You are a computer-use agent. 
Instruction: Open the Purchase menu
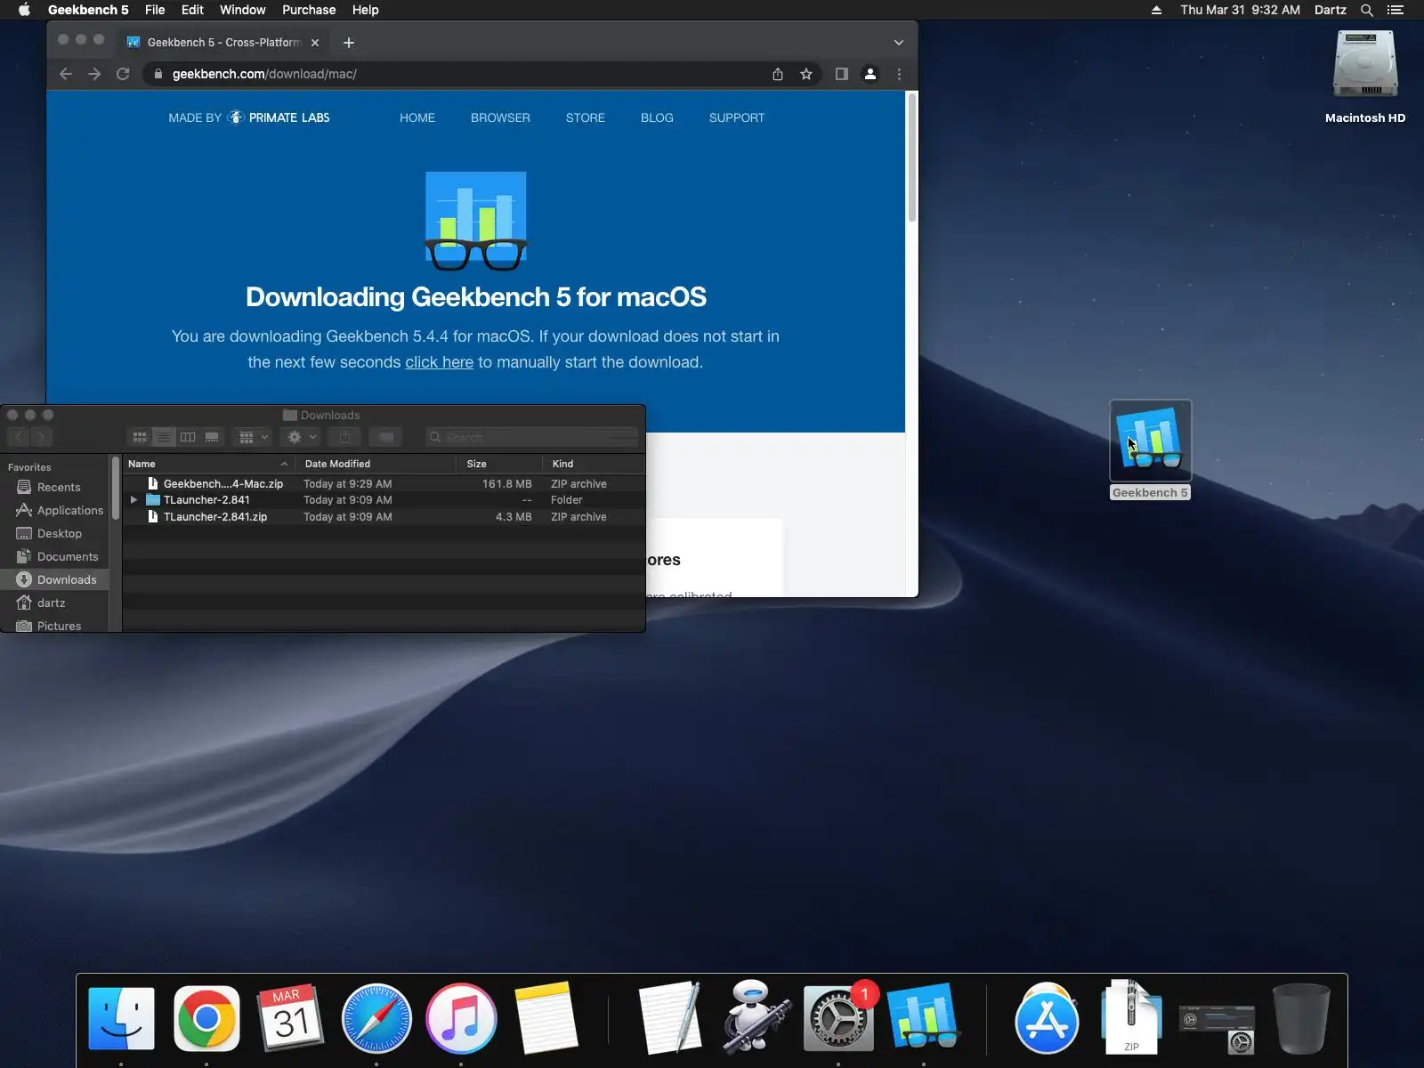pyautogui.click(x=309, y=10)
